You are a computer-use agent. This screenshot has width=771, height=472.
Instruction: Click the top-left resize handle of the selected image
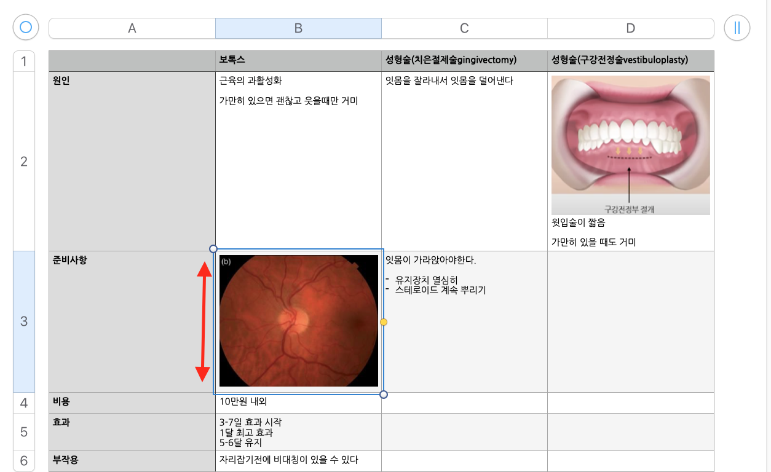(213, 249)
